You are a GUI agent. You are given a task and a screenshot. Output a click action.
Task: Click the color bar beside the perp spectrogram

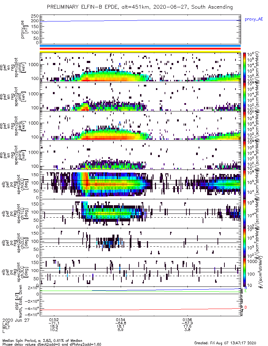coord(244,126)
